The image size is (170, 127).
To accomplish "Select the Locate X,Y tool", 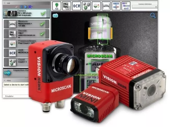I will coord(57,6).
